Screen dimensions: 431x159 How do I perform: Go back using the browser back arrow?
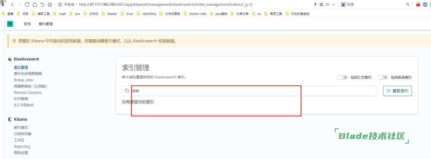click(x=12, y=5)
